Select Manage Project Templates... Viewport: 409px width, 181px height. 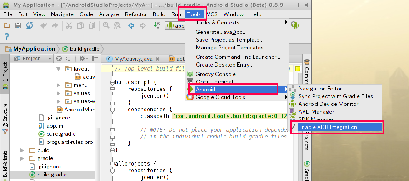pyautogui.click(x=237, y=48)
